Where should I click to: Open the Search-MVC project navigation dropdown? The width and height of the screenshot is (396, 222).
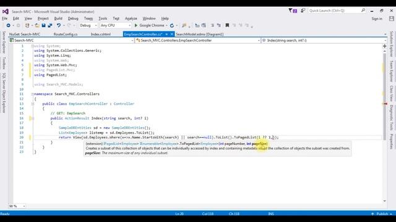[71, 40]
